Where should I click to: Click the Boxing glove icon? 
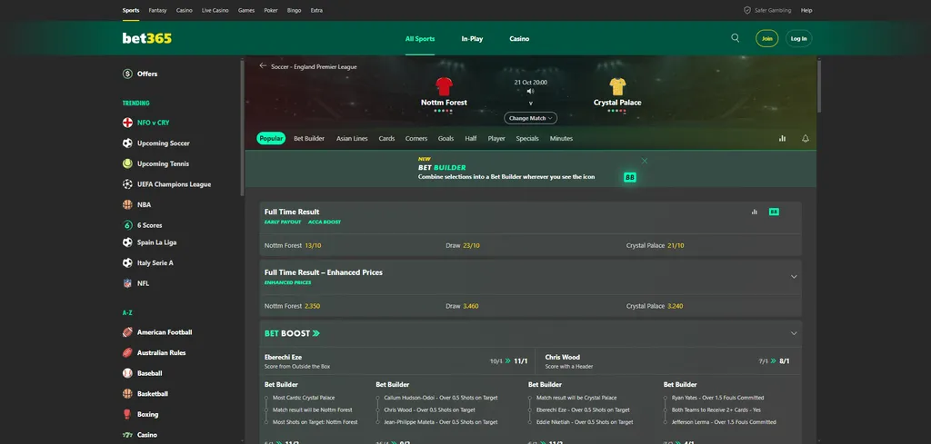tap(127, 414)
